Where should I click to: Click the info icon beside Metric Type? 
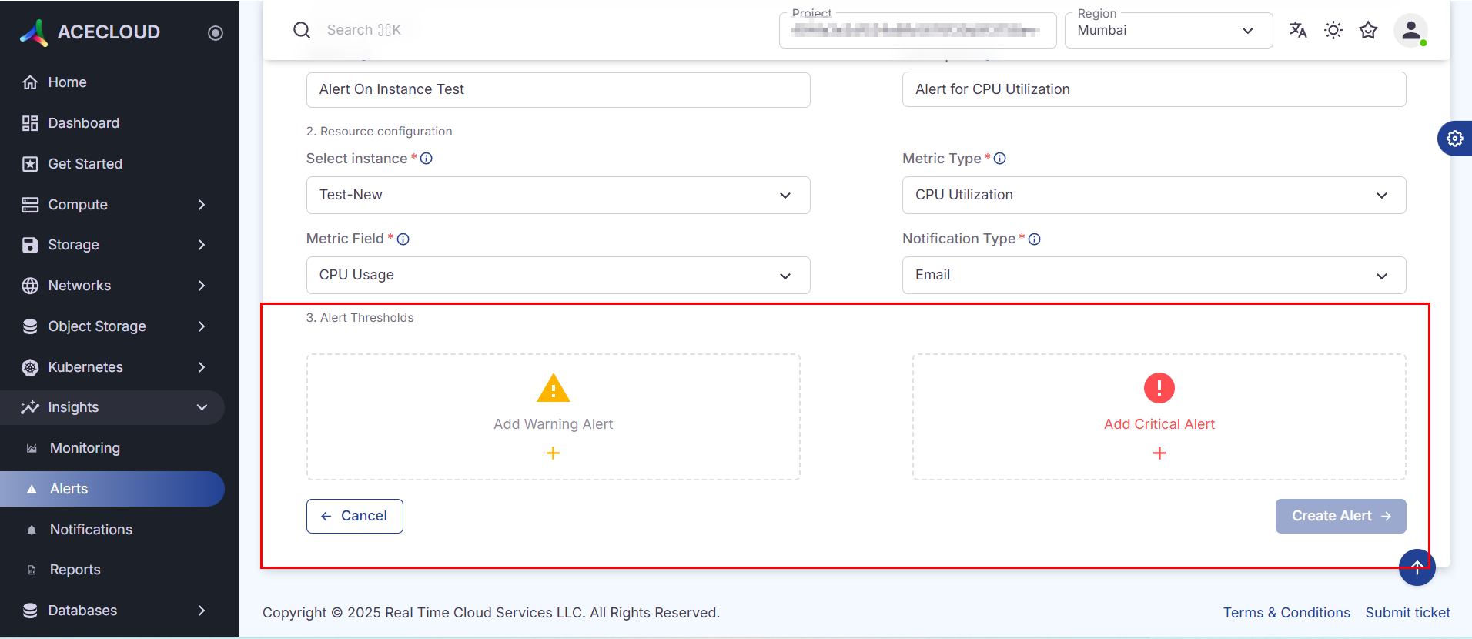[1000, 159]
